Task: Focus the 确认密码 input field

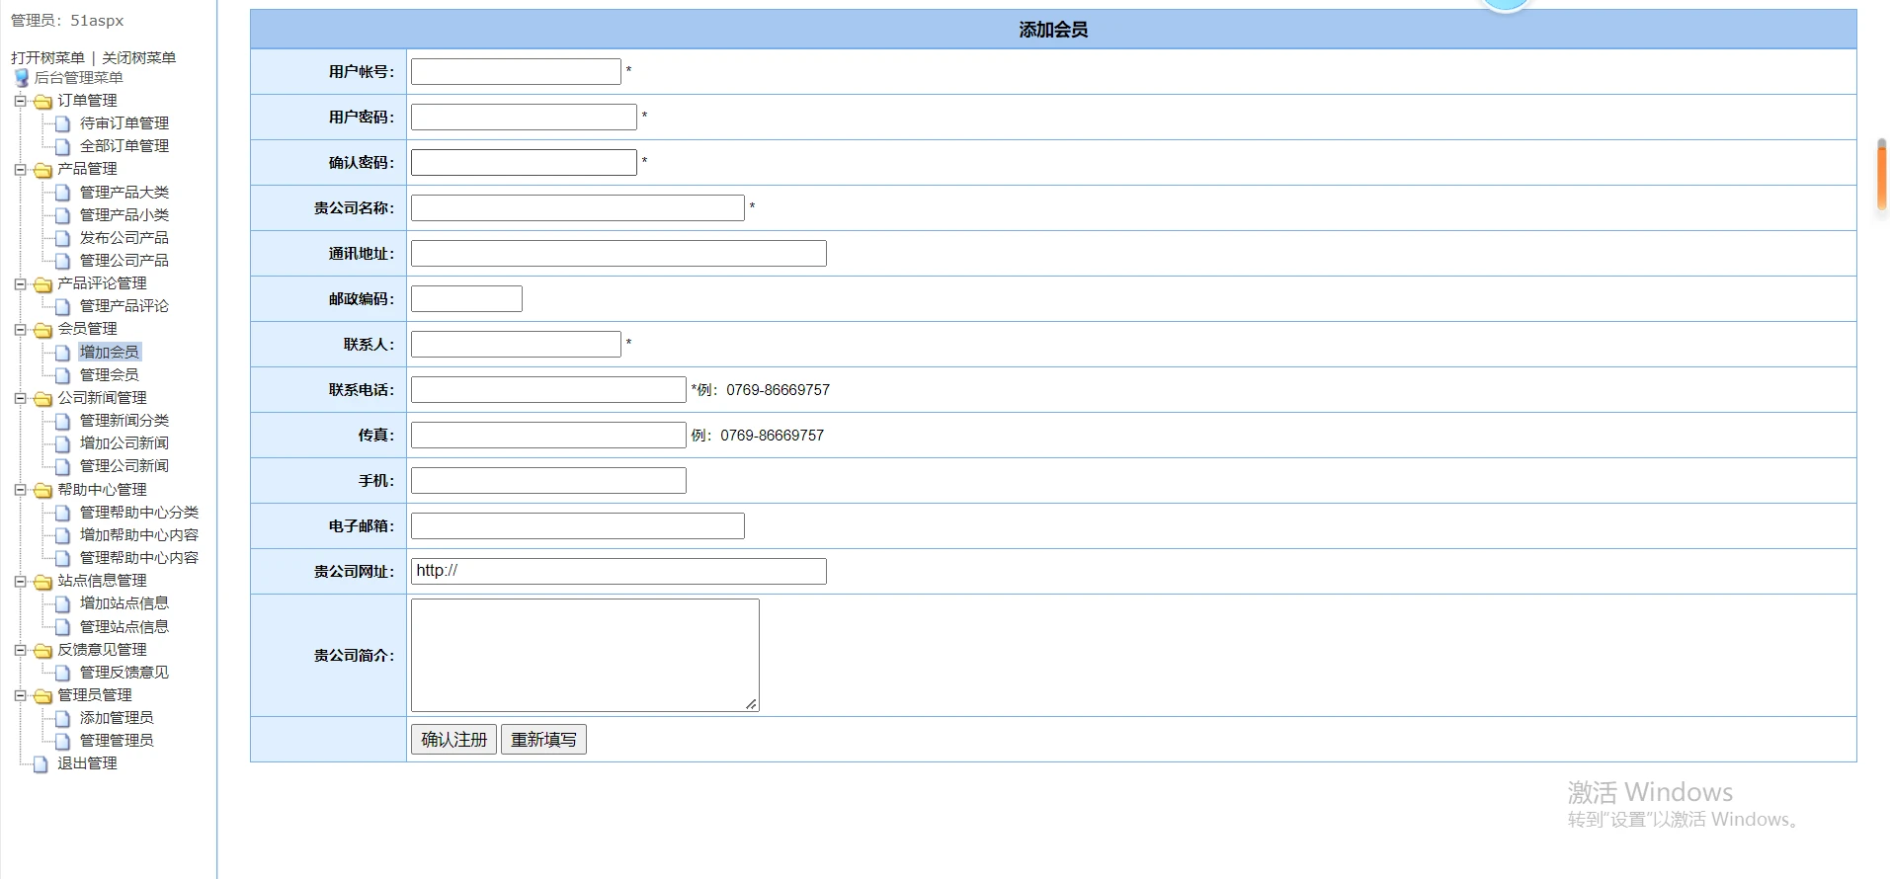Action: (524, 163)
